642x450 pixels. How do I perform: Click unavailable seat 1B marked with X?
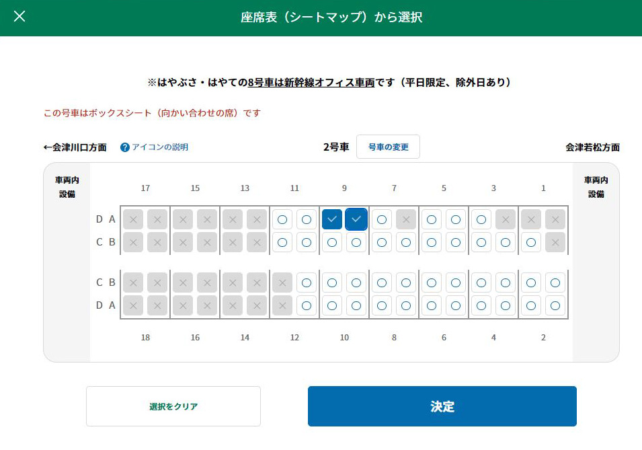pyautogui.click(x=555, y=242)
